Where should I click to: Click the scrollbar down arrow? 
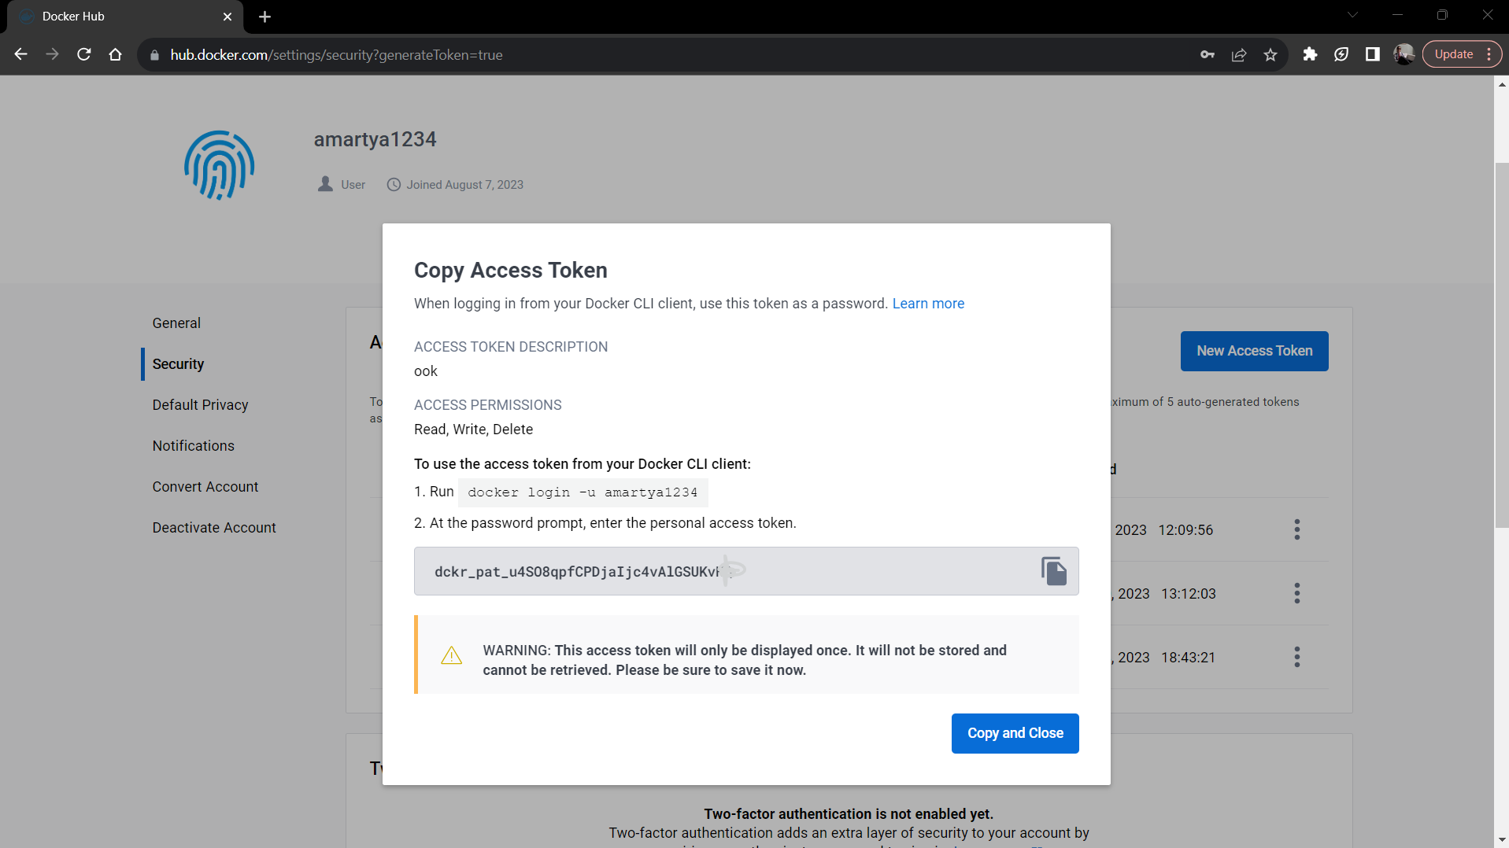tap(1502, 840)
